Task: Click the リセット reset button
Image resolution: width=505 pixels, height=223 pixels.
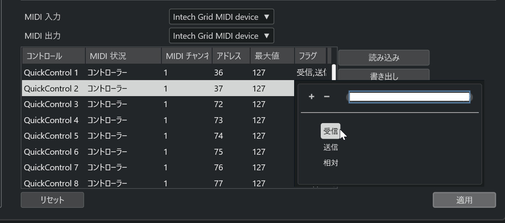Action: 52,200
